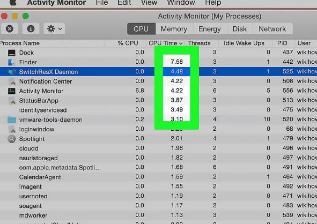Click the 1.96 CPU Time value
The height and width of the screenshot is (224, 317).
pyautogui.click(x=177, y=148)
